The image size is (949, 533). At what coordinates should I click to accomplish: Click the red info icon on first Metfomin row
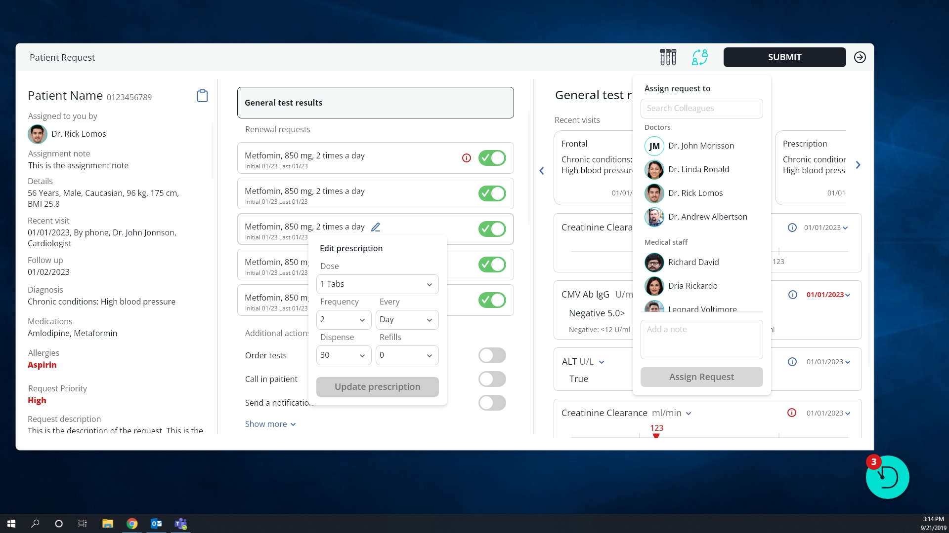point(466,158)
